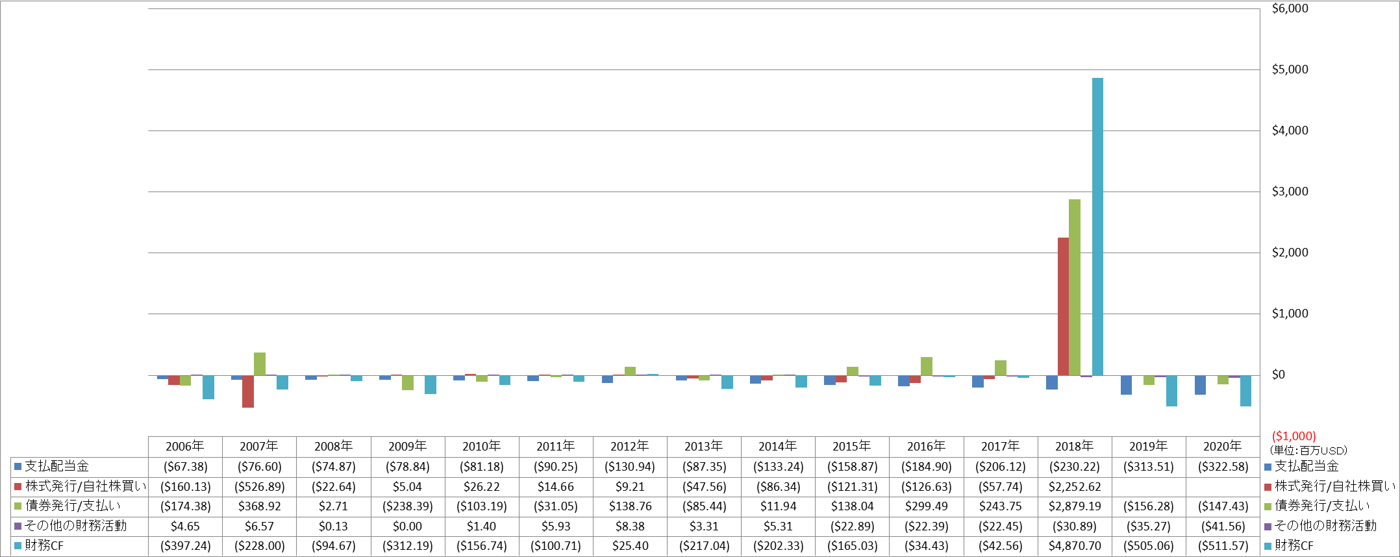Click the red 株式発行/自社株買い legend swatch on the left

[x=18, y=486]
